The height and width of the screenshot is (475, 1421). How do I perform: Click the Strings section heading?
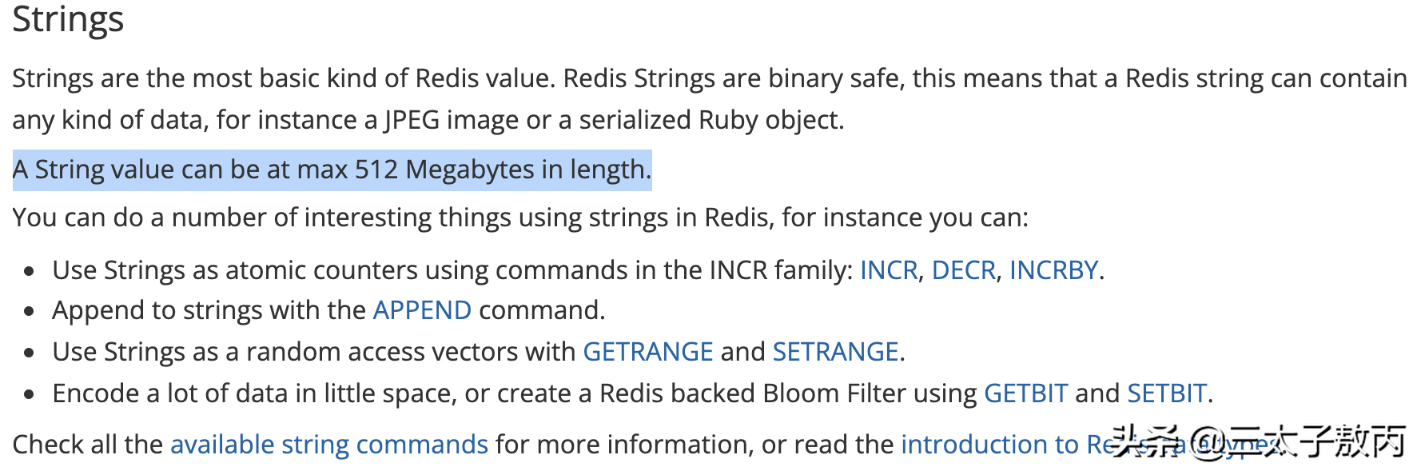point(68,19)
